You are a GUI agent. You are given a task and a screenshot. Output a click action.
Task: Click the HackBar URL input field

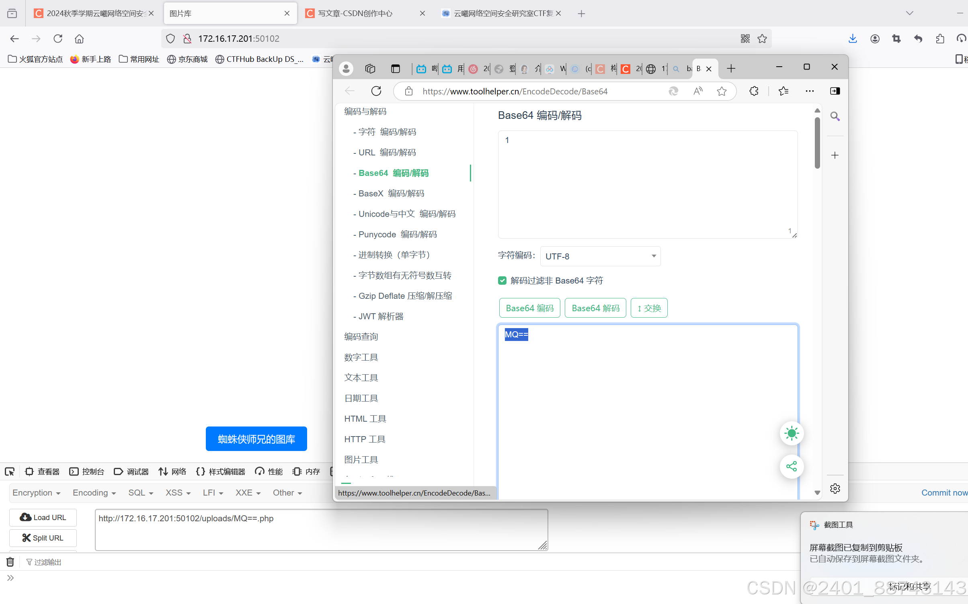321,529
